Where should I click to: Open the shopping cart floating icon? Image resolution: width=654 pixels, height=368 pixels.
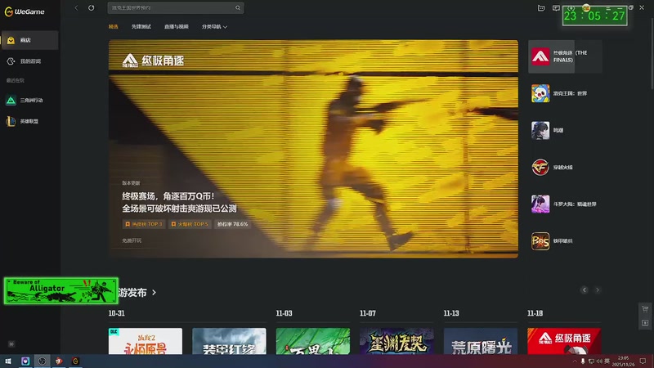pos(645,309)
